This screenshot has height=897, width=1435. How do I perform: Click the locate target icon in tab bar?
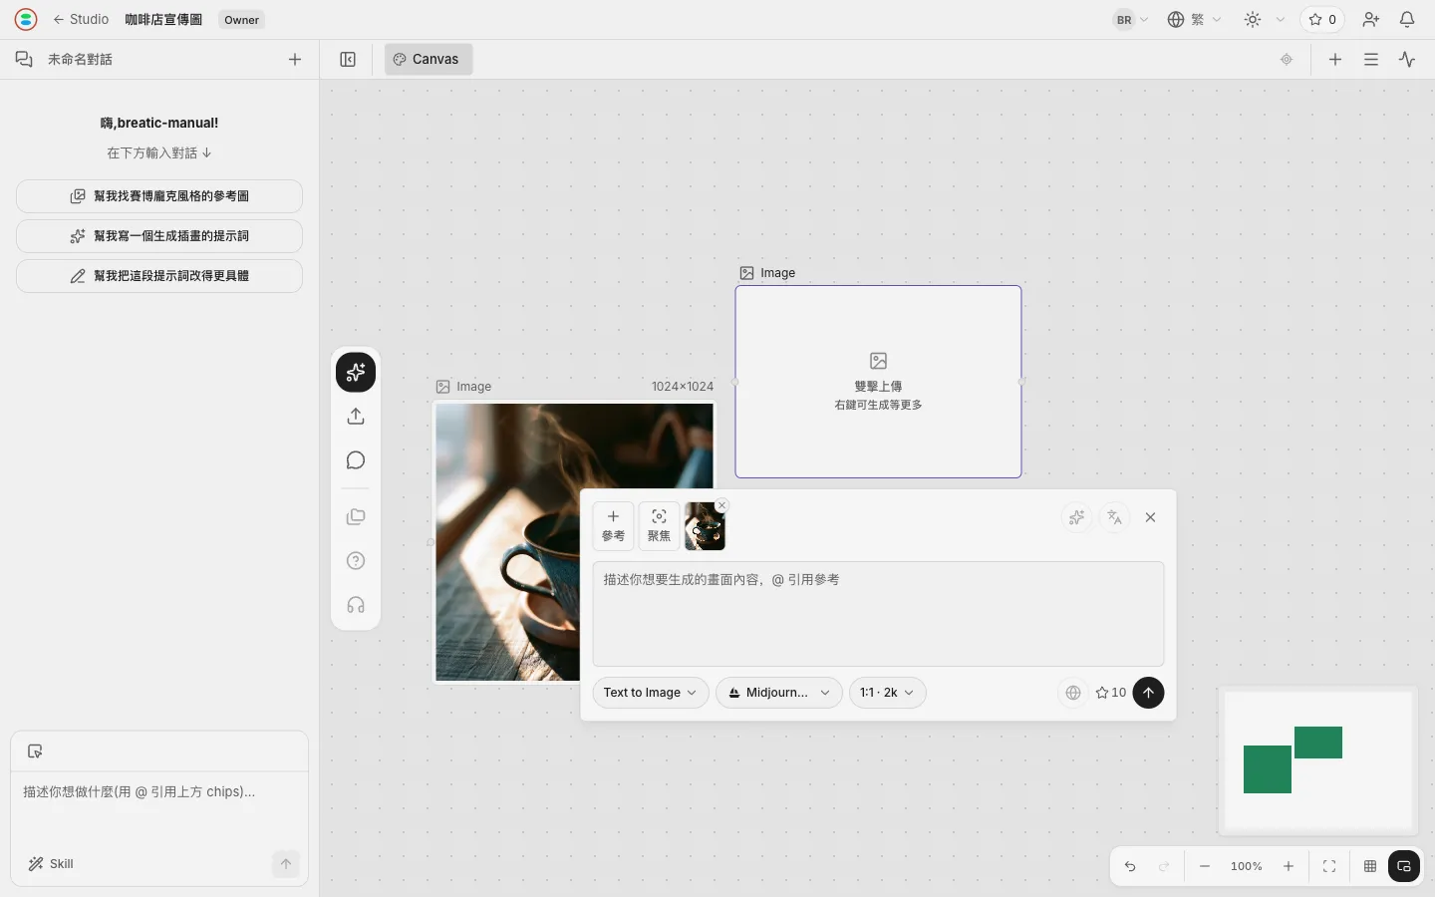pyautogui.click(x=1287, y=59)
